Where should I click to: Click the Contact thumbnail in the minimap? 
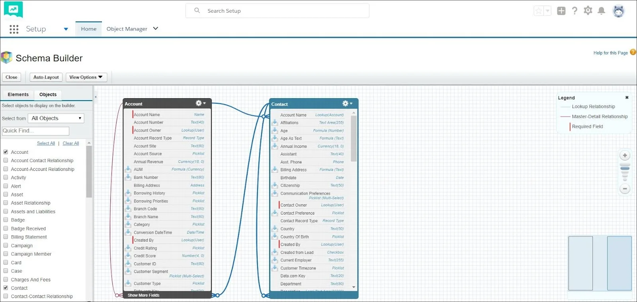pos(619,263)
